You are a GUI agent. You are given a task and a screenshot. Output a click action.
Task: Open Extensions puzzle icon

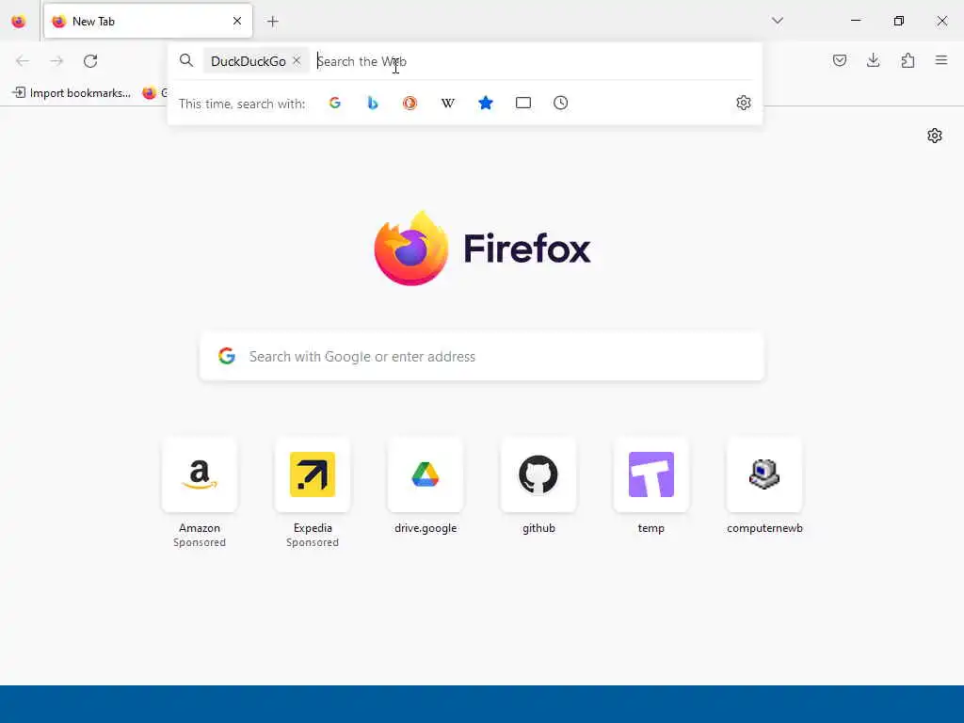(908, 60)
